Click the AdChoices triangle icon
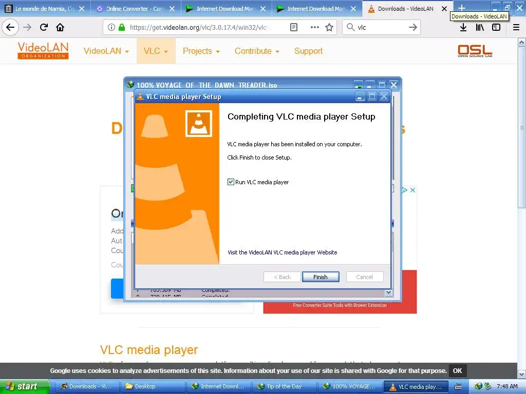Image resolution: width=526 pixels, height=394 pixels. tap(405, 190)
